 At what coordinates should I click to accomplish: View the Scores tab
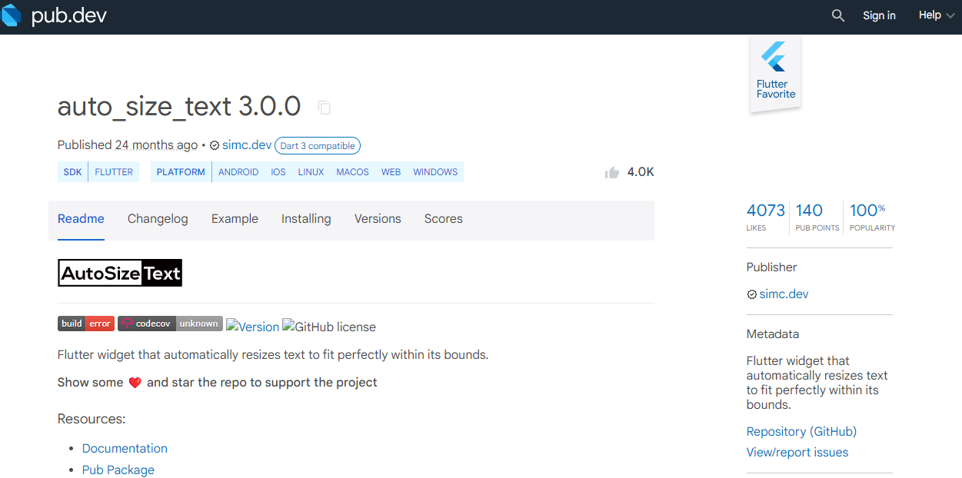click(444, 219)
